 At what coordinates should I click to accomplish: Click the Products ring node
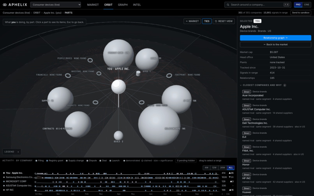(95, 102)
